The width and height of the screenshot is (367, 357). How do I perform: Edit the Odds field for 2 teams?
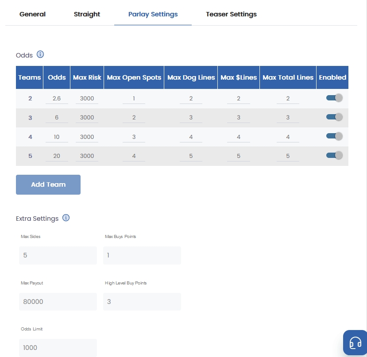[57, 99]
